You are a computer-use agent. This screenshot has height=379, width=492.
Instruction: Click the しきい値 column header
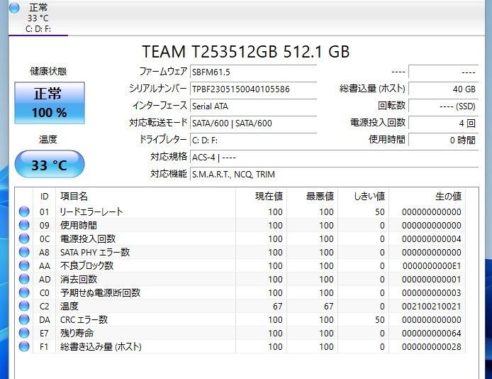point(364,197)
